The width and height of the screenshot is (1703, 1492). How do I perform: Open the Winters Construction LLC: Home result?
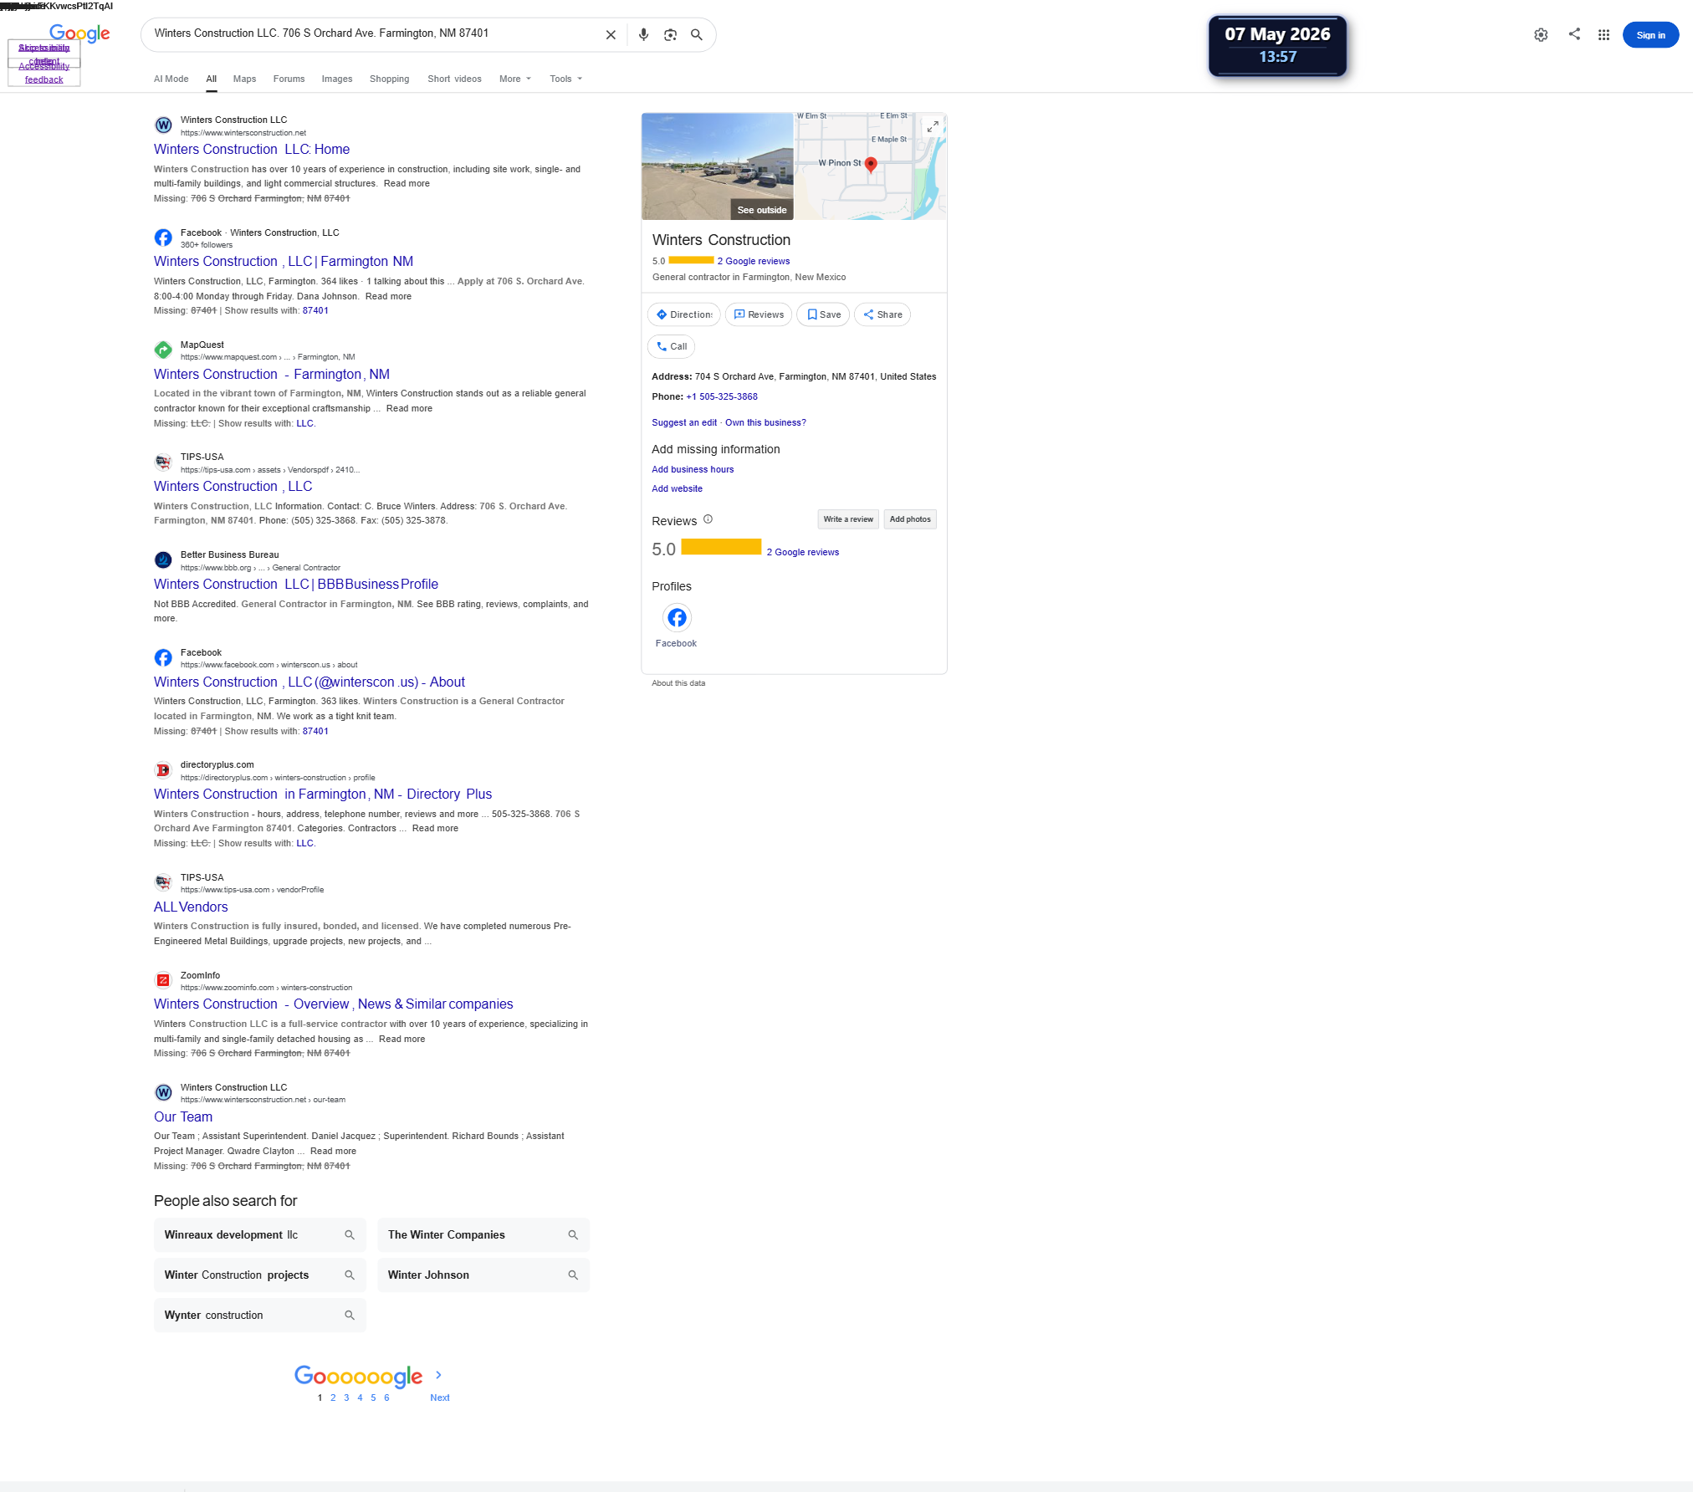pyautogui.click(x=252, y=150)
